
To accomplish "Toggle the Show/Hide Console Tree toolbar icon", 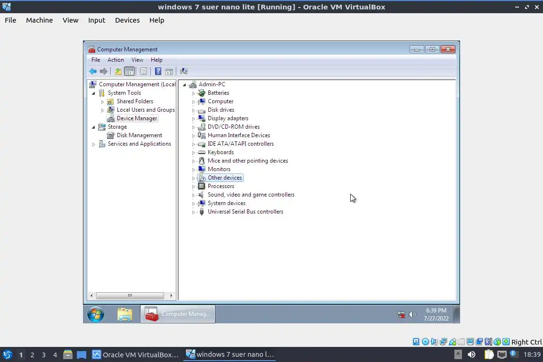I will click(x=130, y=71).
